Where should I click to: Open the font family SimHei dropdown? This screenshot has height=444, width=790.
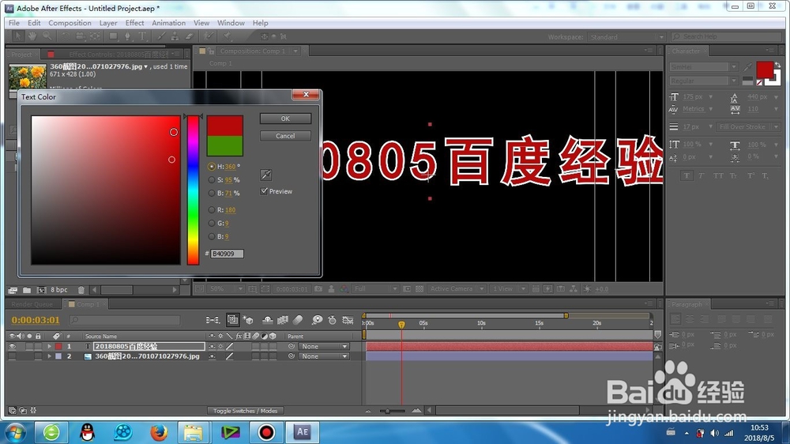(x=703, y=67)
